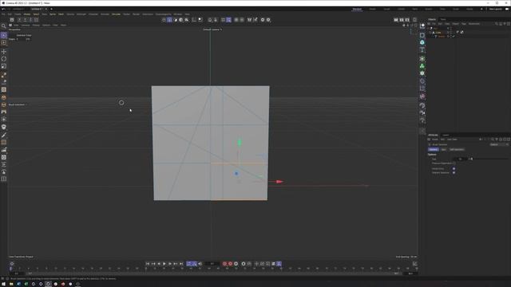
Task: Activate the highlighted selection tool at top of left palette
Action: pyautogui.click(x=4, y=35)
